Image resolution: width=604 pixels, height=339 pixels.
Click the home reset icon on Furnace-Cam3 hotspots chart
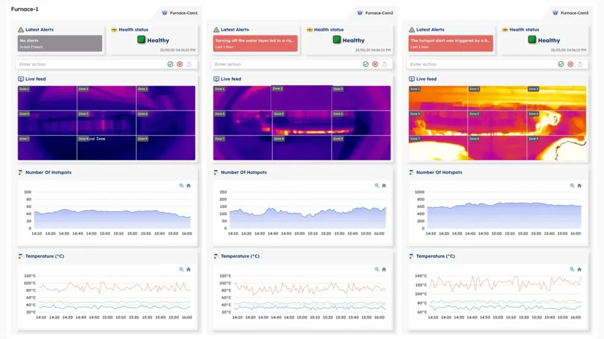(x=580, y=185)
